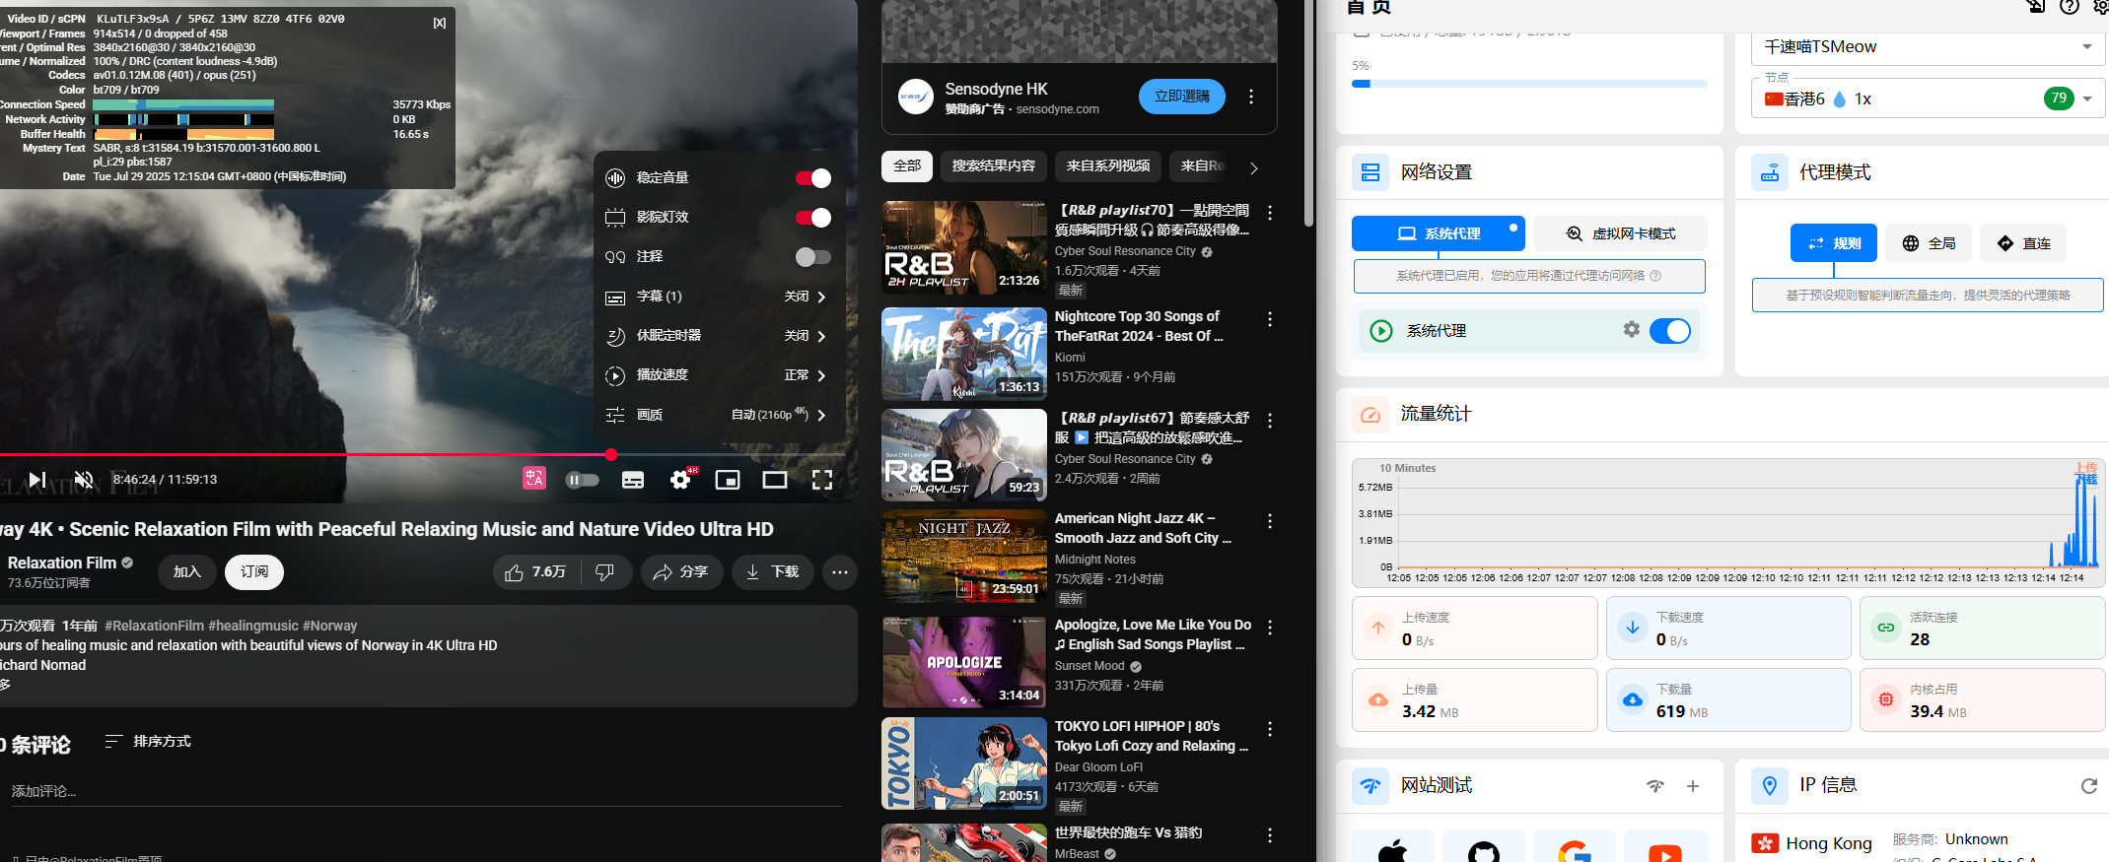Enable the 注释 annotations switch
The height and width of the screenshot is (862, 2109).
(813, 257)
